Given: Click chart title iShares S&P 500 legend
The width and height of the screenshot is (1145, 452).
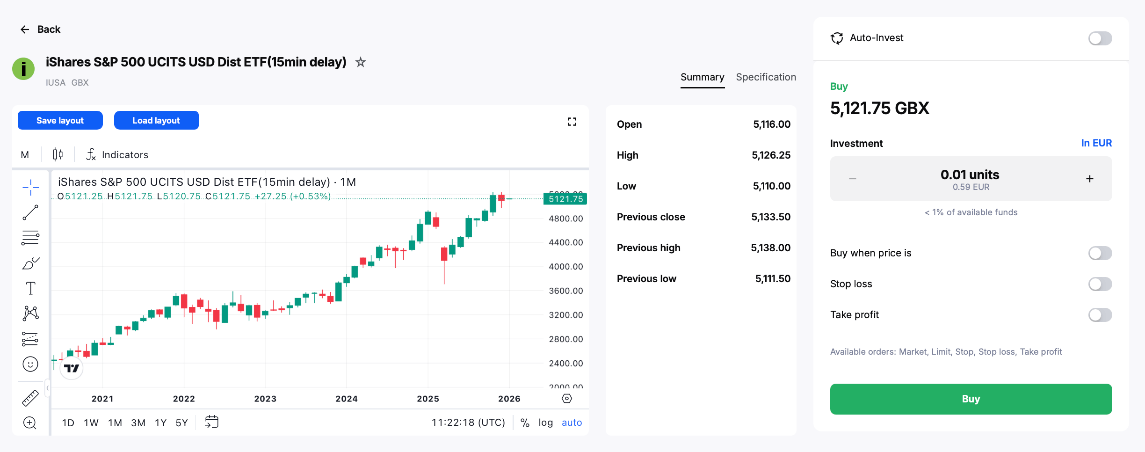Looking at the screenshot, I should [207, 182].
